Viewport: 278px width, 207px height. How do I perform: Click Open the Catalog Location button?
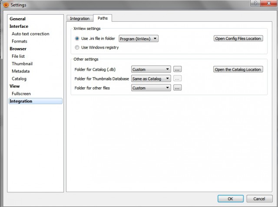point(238,69)
